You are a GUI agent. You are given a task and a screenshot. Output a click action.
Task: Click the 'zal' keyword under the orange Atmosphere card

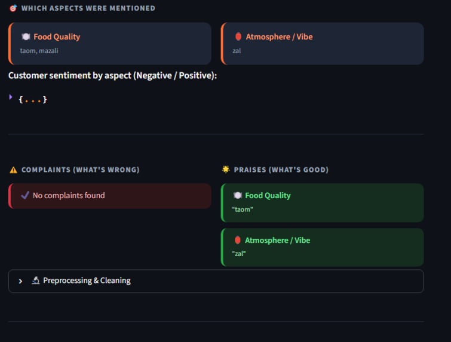pyautogui.click(x=237, y=51)
